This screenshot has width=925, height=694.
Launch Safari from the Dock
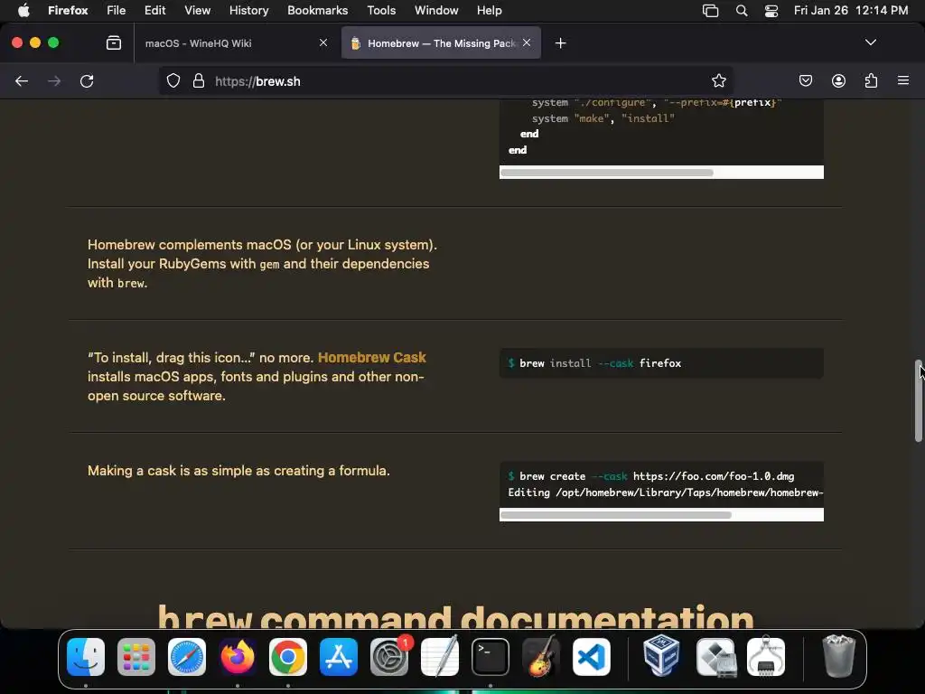point(187,657)
